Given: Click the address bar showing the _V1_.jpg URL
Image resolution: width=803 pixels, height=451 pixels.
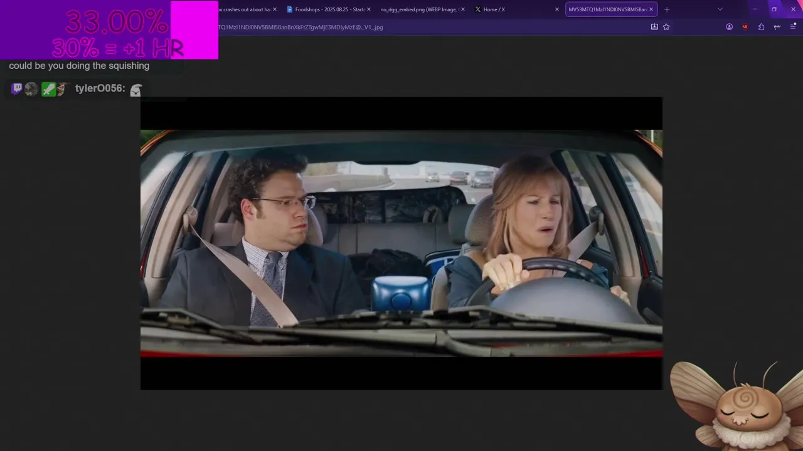Looking at the screenshot, I should point(433,27).
